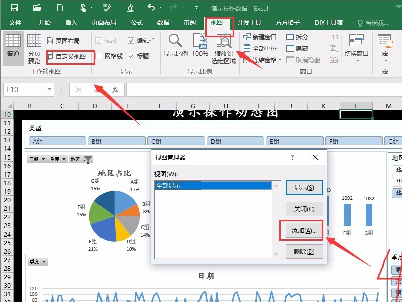
Task: Click the help ? icon in 视图管理器
Action: (x=292, y=157)
